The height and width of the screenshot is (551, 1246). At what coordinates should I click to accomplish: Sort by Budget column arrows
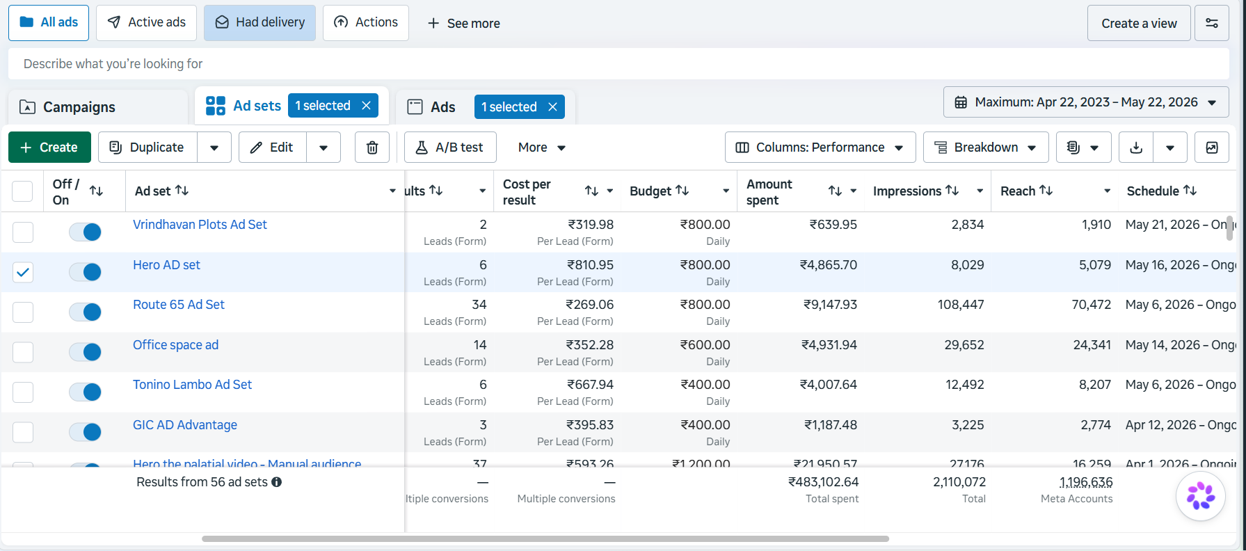tap(682, 190)
